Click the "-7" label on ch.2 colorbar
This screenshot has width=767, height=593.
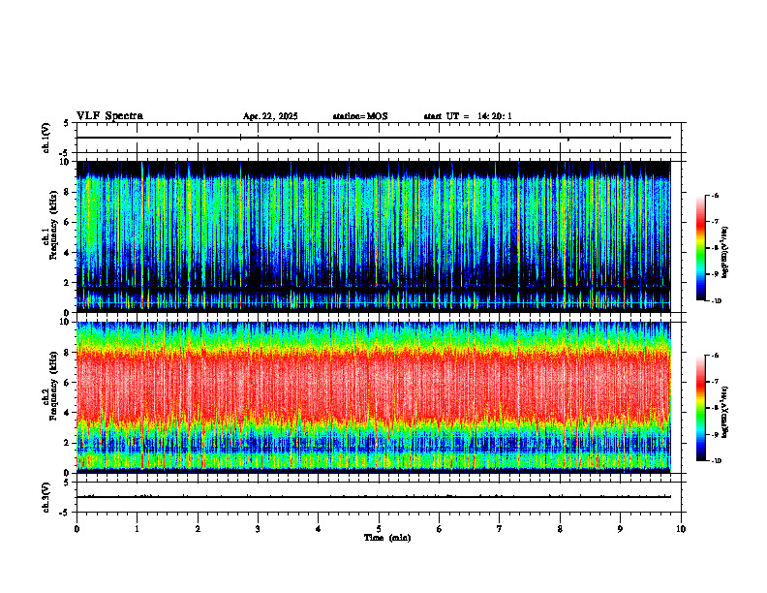[x=715, y=382]
